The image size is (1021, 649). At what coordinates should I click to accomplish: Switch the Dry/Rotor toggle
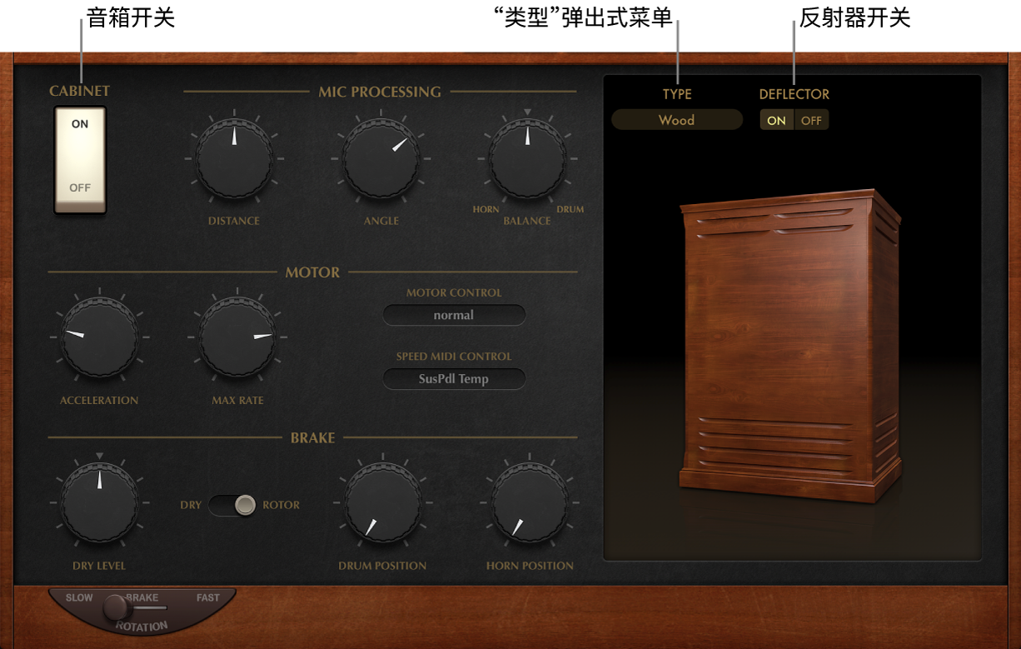(x=232, y=505)
